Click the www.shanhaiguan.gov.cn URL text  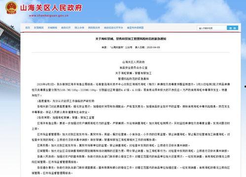tap(49, 16)
